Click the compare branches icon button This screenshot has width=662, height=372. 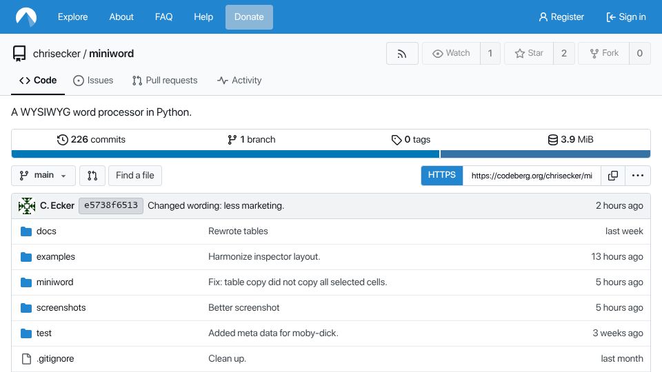92,176
